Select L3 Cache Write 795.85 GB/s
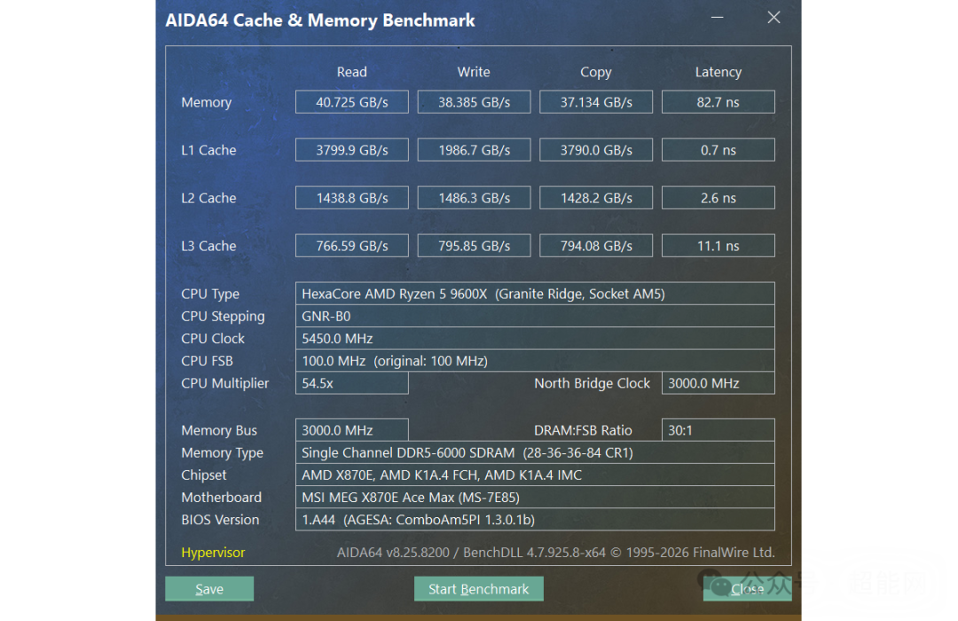Viewport: 958px width, 621px height. coord(474,246)
